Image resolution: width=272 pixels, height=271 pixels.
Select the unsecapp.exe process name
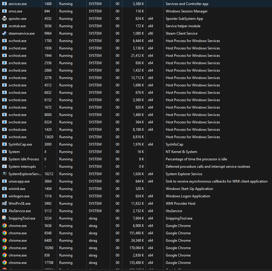(19, 181)
